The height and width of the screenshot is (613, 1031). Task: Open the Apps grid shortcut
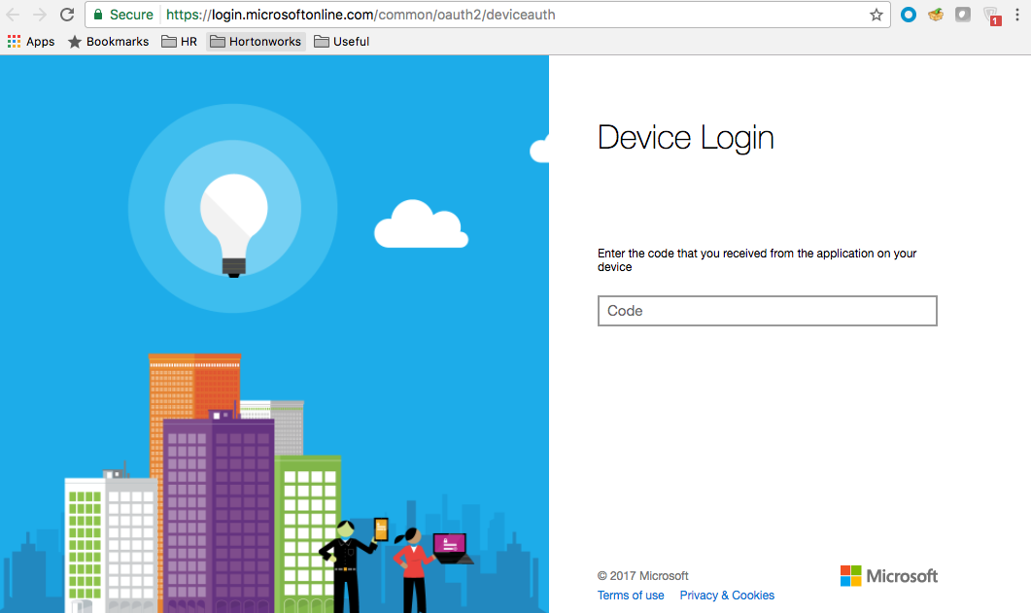pyautogui.click(x=31, y=42)
